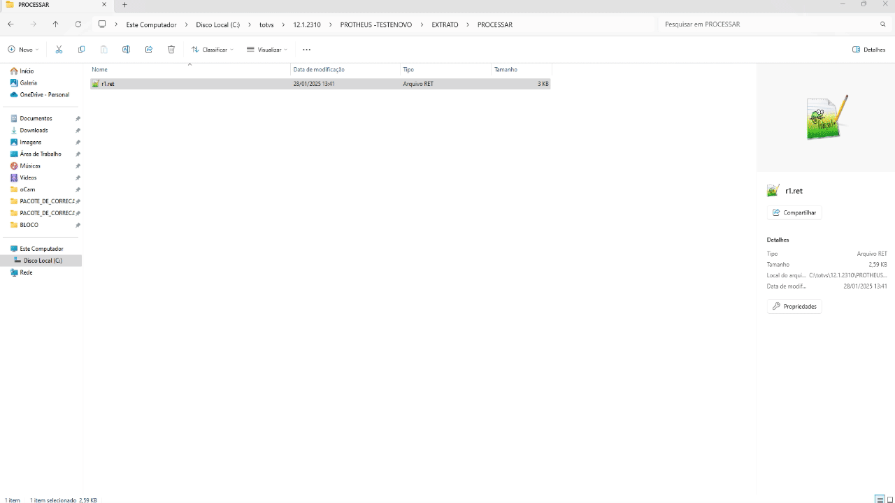Click the r1.ret file icon in list
Screen dimensions: 895x503
pos(96,84)
